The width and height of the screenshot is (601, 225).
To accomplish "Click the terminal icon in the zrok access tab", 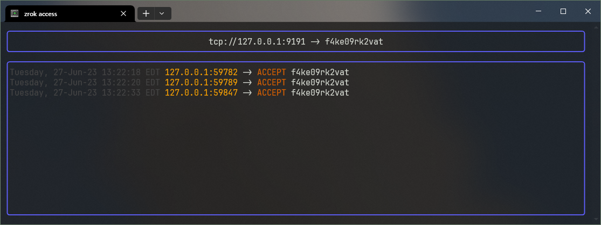I will (x=15, y=14).
